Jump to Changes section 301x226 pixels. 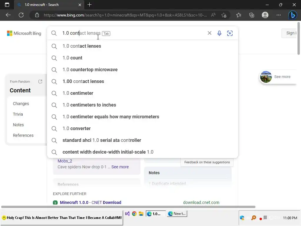coord(21,104)
